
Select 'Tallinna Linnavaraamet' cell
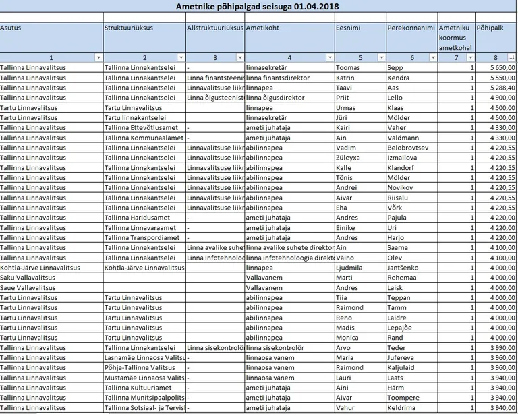tap(145, 228)
